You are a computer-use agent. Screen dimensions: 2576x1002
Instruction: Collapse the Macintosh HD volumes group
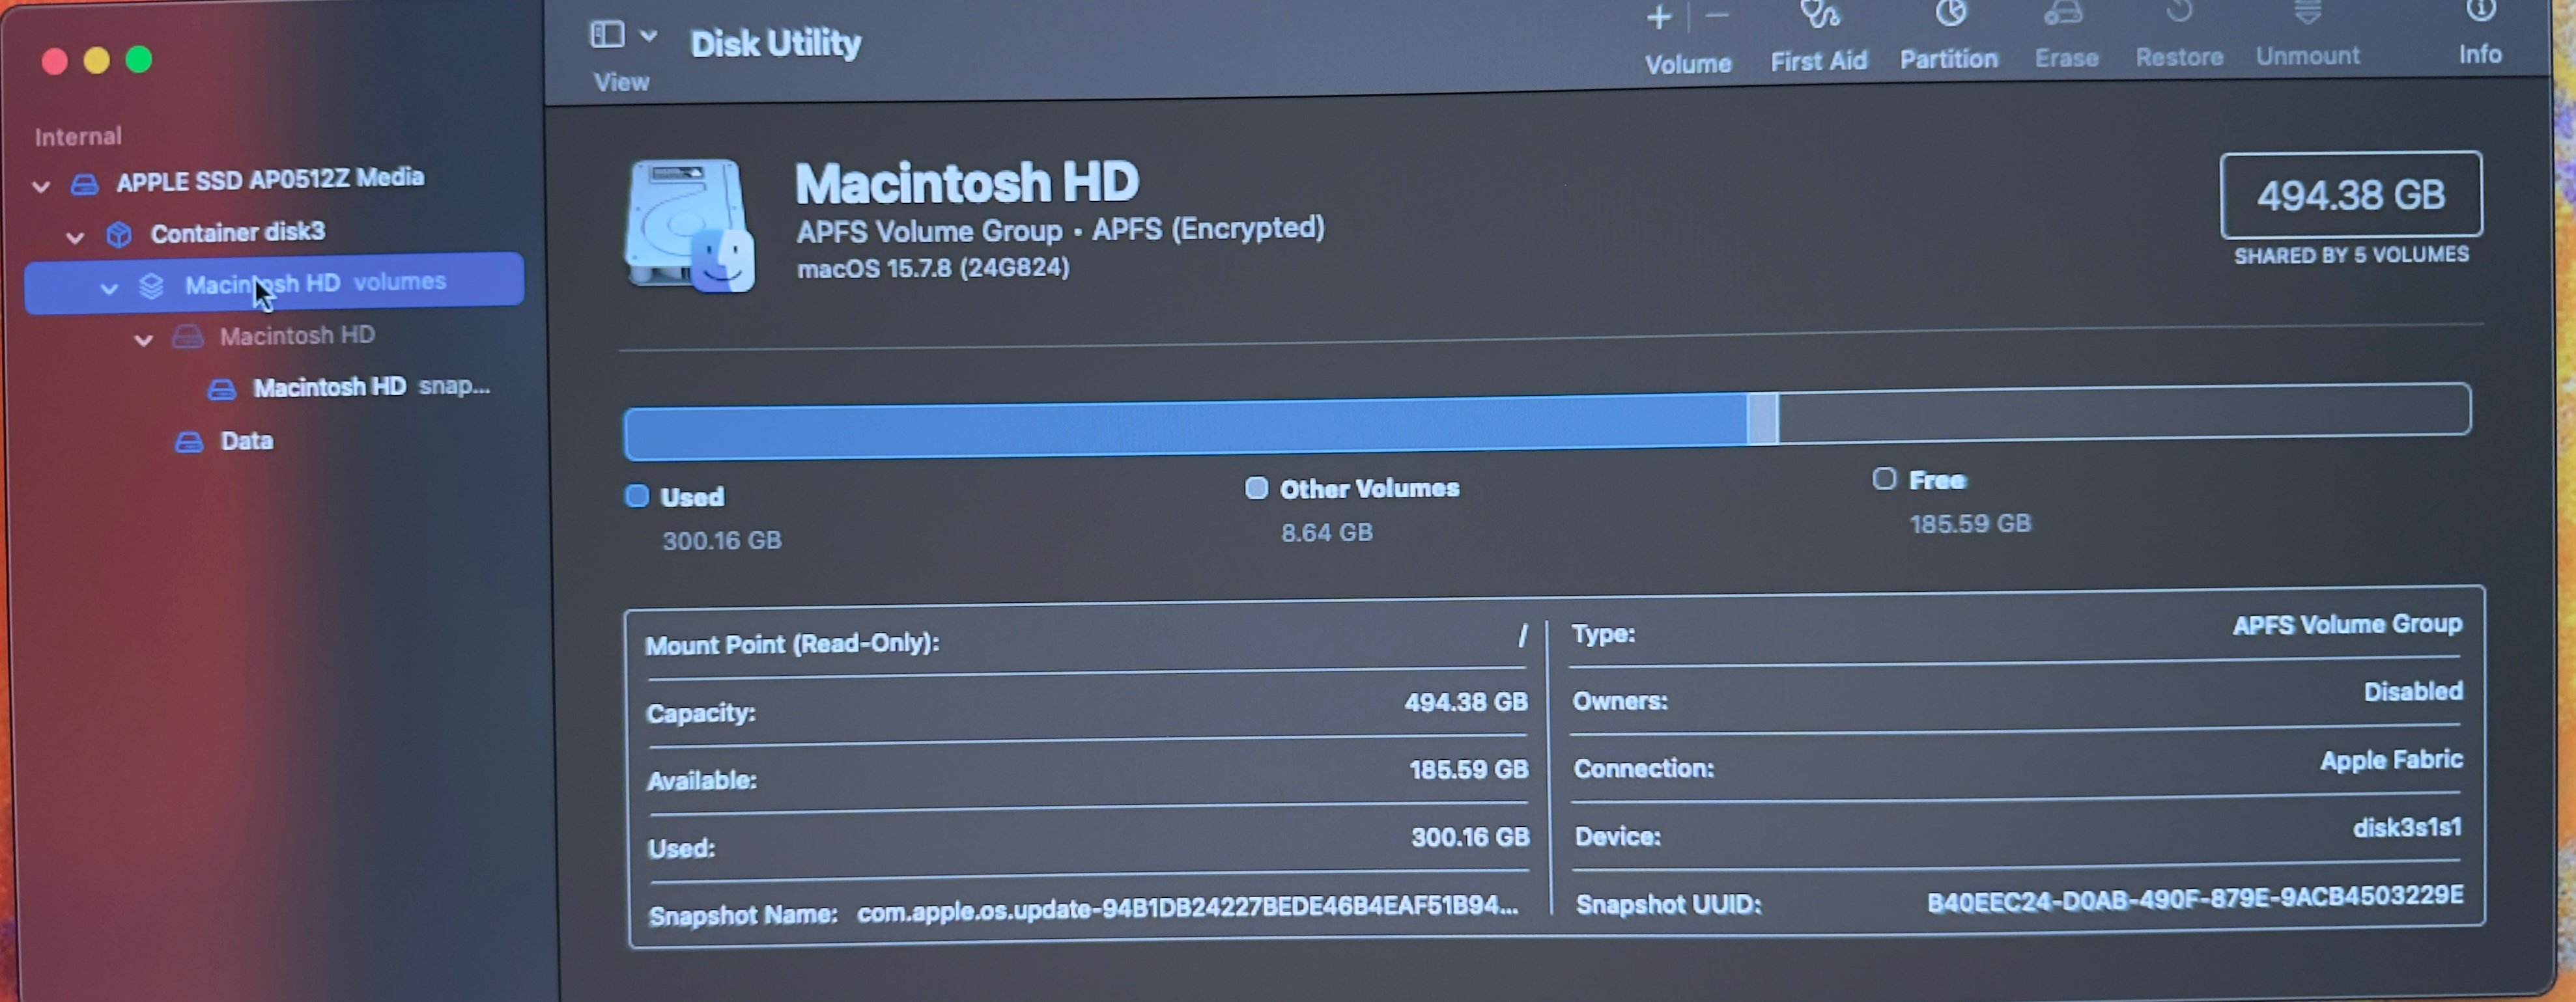(109, 288)
